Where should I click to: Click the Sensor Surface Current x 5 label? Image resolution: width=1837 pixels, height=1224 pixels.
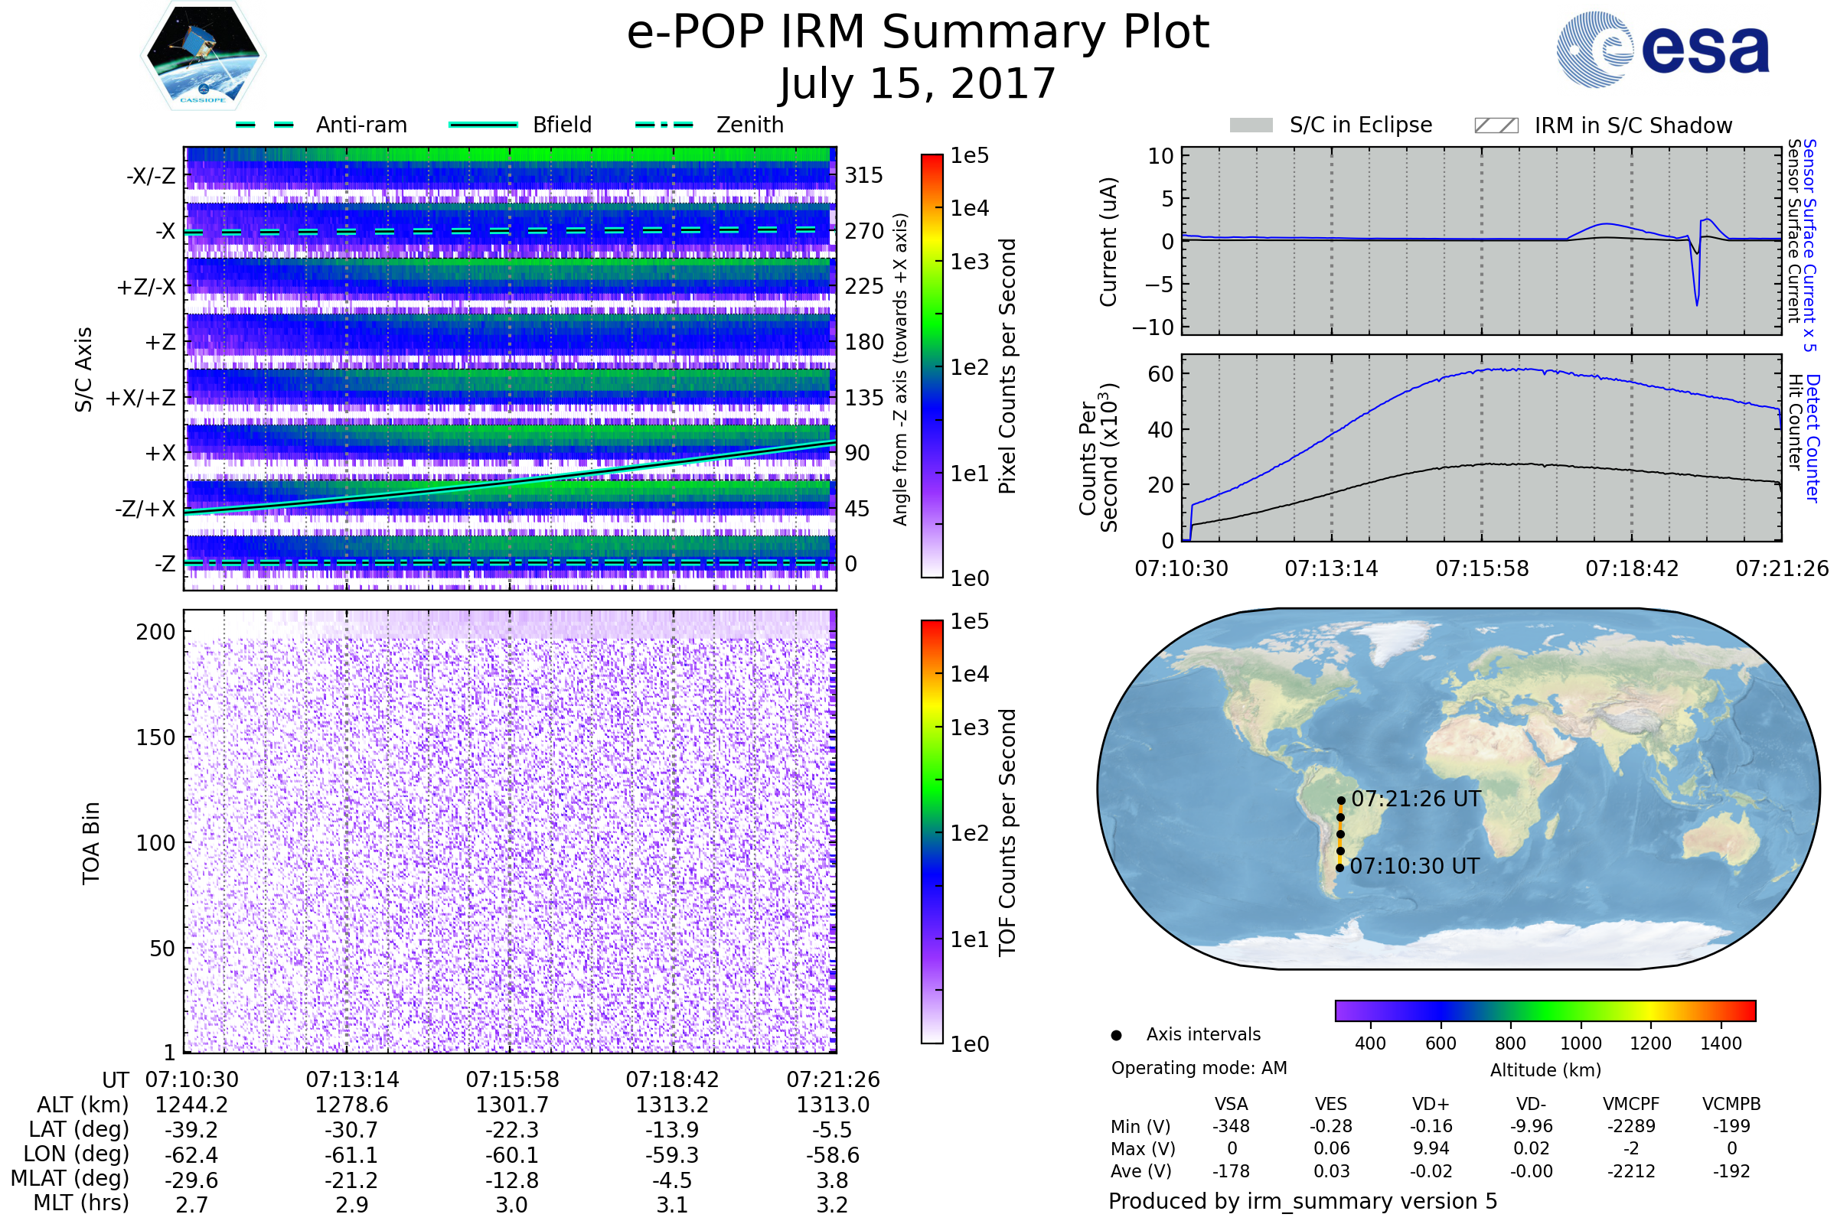coord(1809,244)
